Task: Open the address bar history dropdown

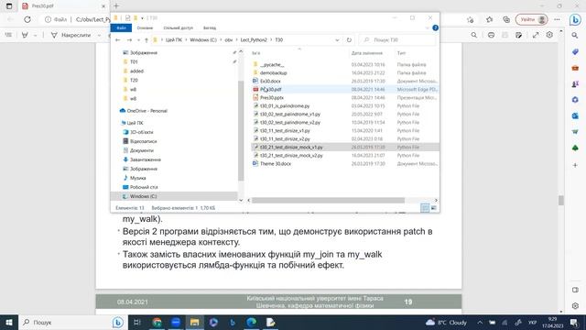Action: coord(337,40)
